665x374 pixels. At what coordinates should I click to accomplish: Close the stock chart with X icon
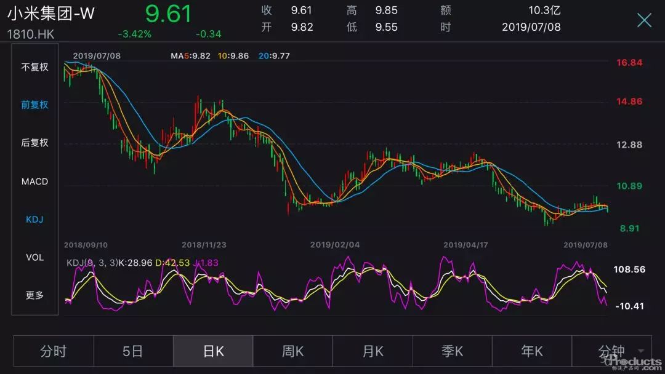[644, 20]
